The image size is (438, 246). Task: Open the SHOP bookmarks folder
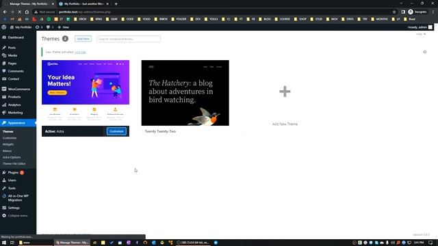pyautogui.click(x=300, y=19)
